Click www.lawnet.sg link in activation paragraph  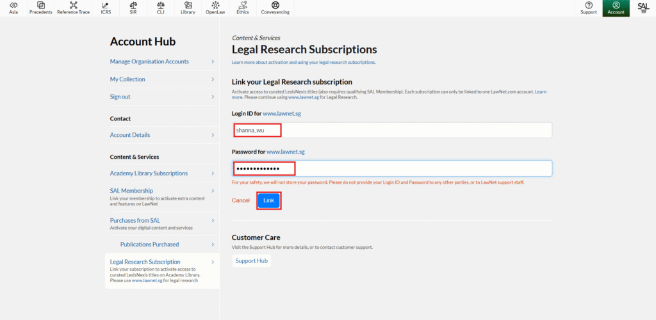pos(303,97)
